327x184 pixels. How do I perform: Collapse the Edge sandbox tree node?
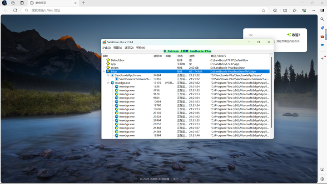104,72
